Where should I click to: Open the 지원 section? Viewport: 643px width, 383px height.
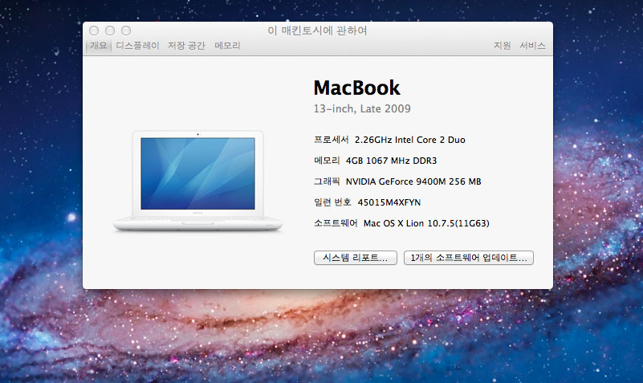[503, 46]
